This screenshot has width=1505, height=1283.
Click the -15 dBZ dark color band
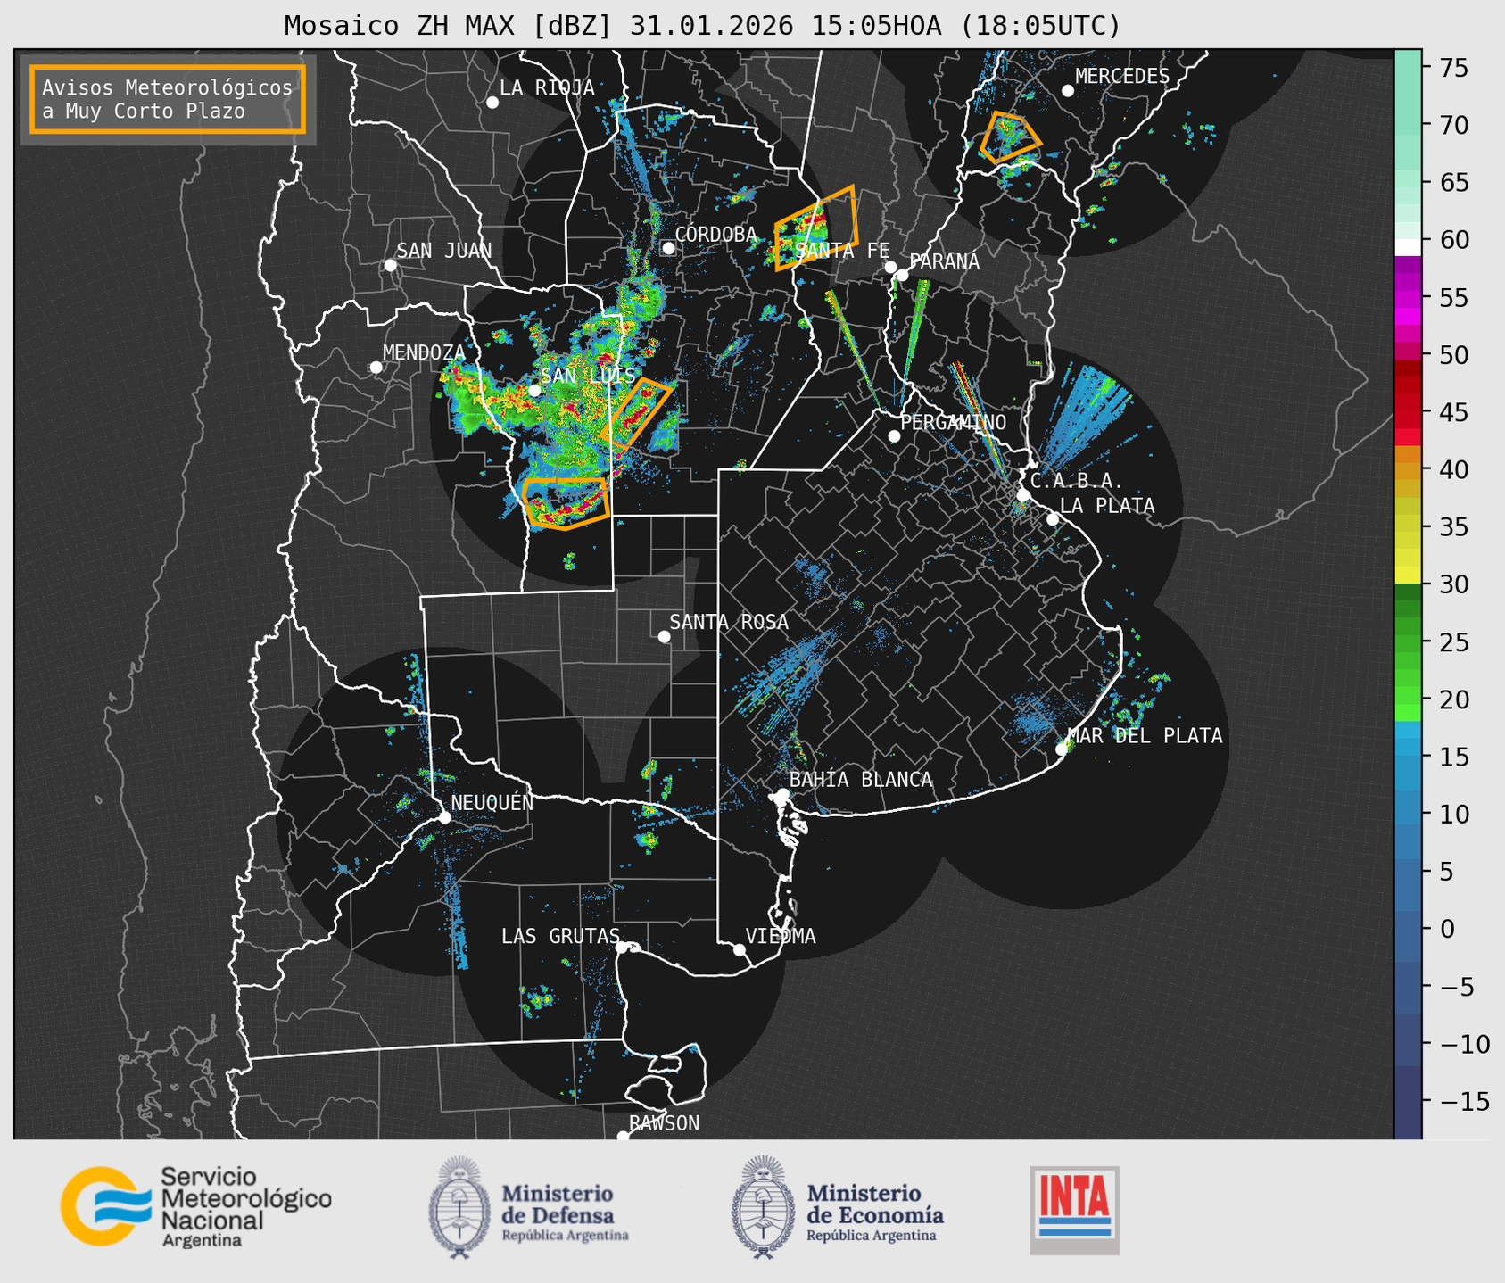[1407, 1103]
